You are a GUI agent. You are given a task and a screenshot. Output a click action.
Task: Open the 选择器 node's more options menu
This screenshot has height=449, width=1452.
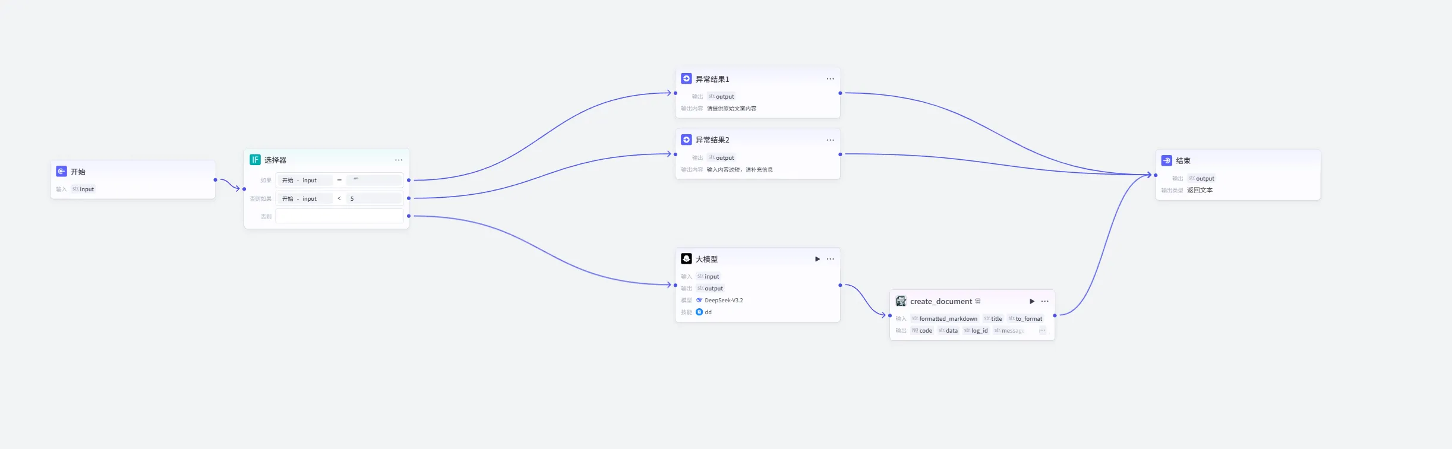399,160
